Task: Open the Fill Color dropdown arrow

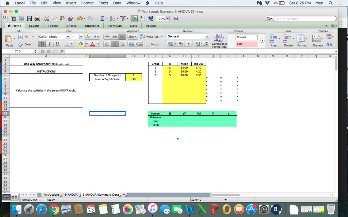Action: tap(87, 44)
